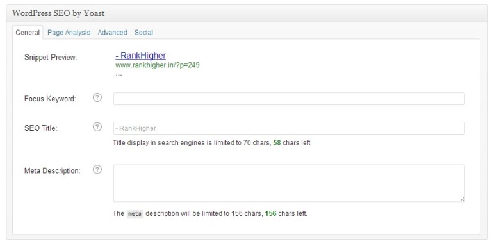Open help icon beside Meta Description
This screenshot has height=248, width=492.
97,170
